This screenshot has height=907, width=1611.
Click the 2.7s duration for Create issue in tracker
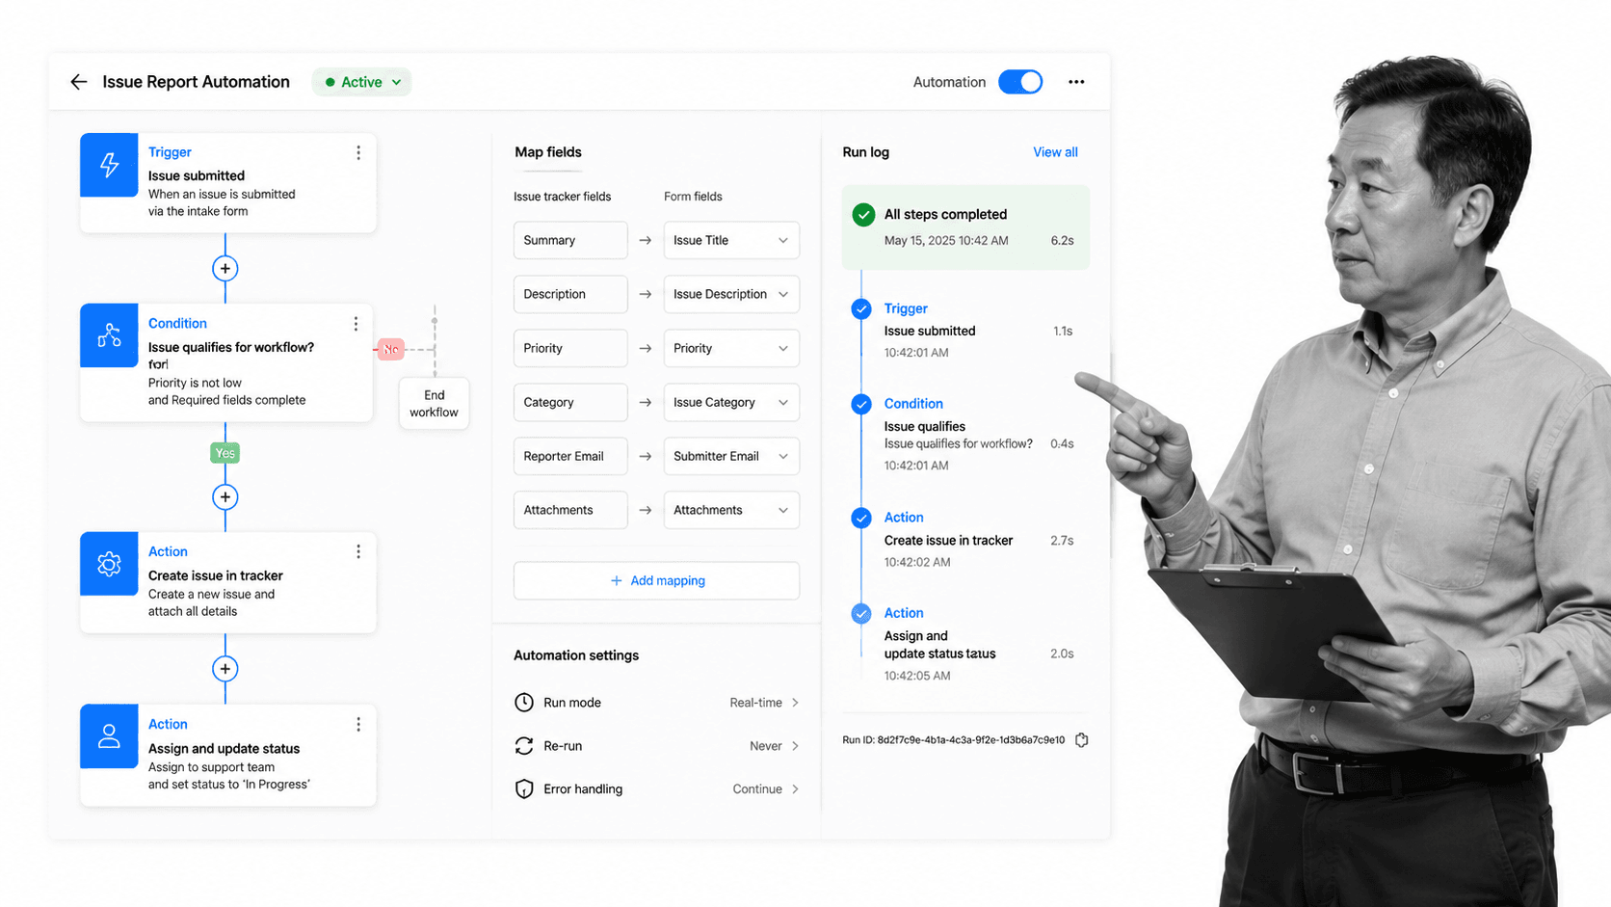1062,541
